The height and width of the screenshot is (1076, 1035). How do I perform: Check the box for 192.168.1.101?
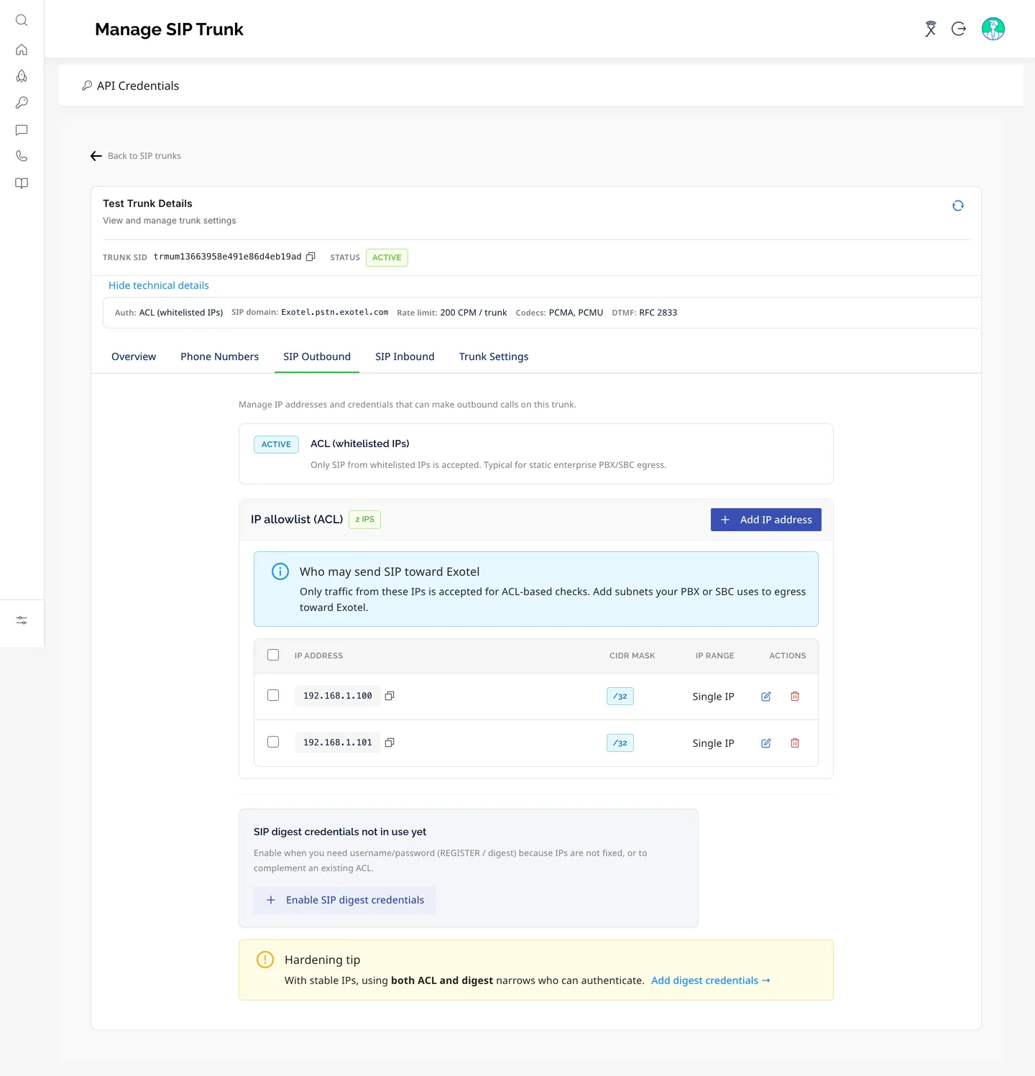pyautogui.click(x=273, y=742)
